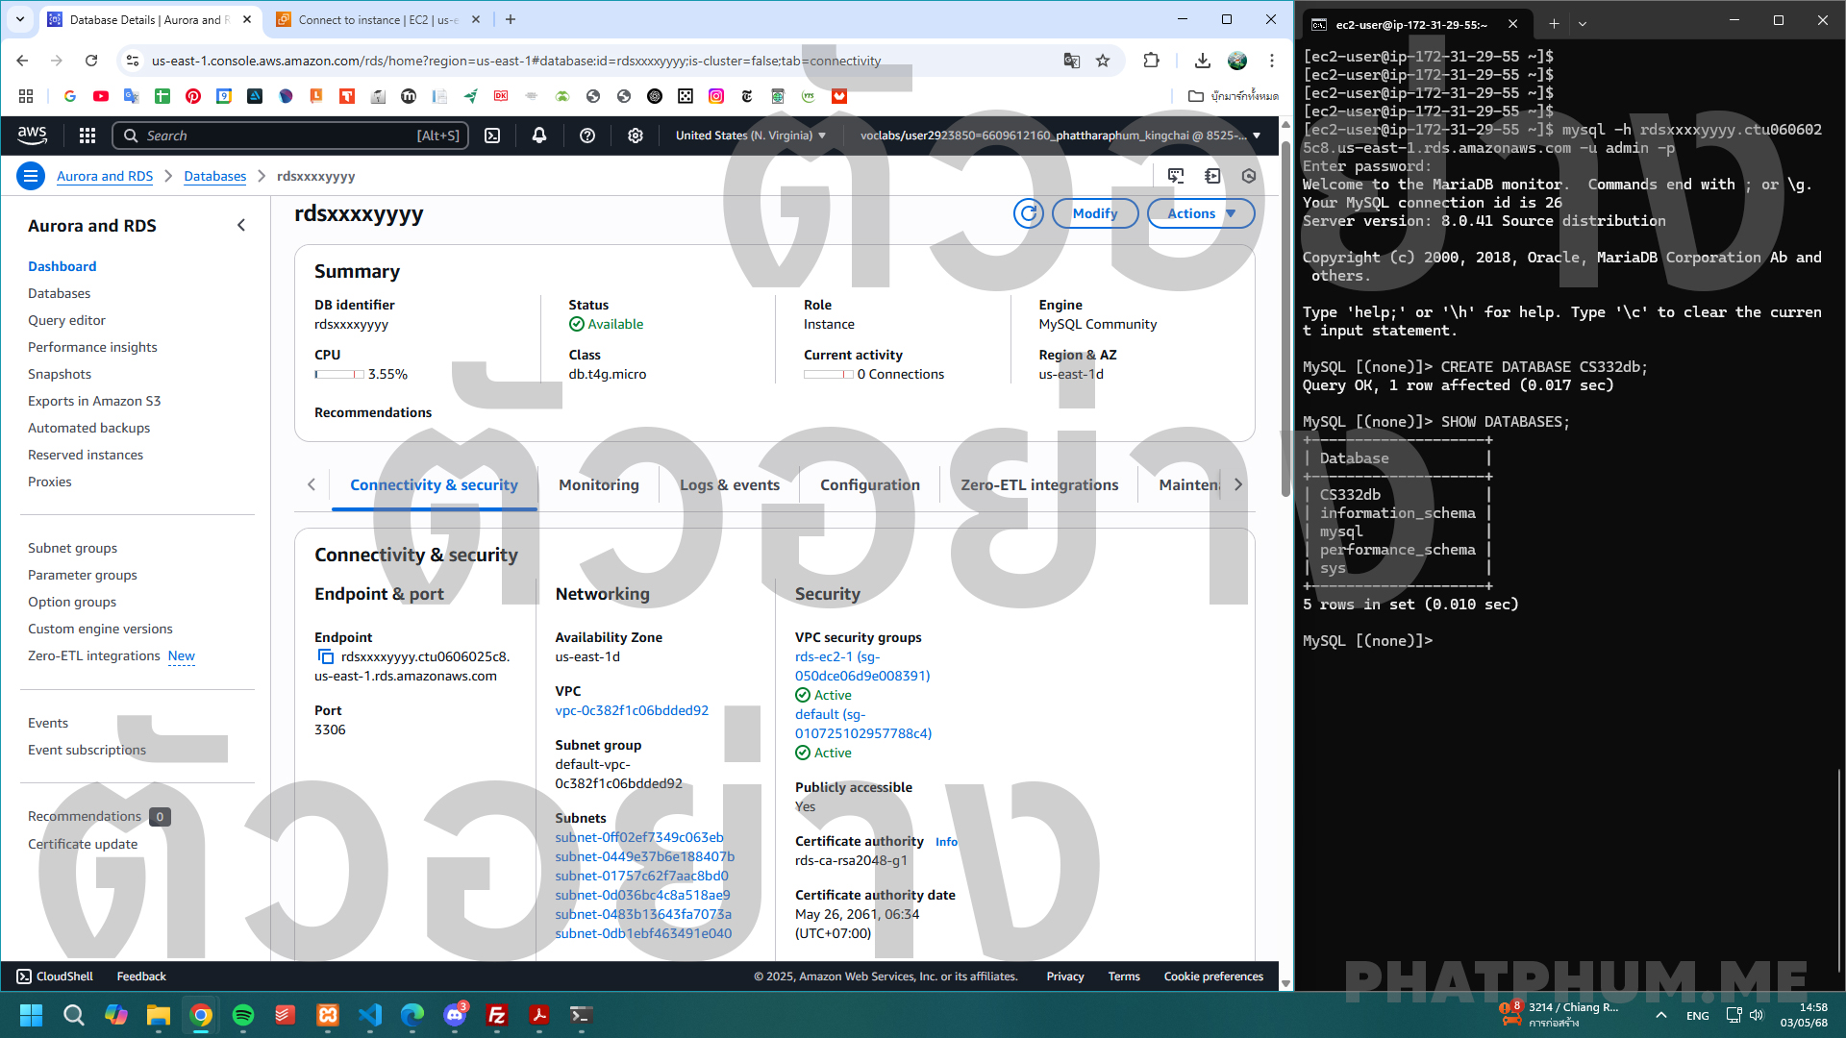The height and width of the screenshot is (1038, 1846).
Task: Collapse the Aurora and RDS side panel
Action: pyautogui.click(x=241, y=225)
